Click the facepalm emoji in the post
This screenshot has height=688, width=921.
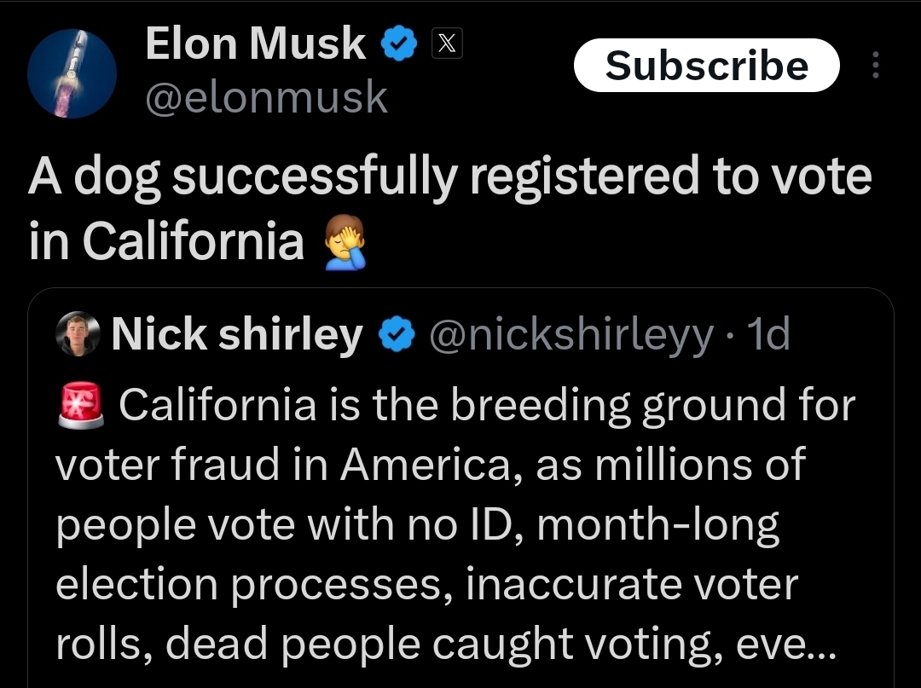coord(345,241)
